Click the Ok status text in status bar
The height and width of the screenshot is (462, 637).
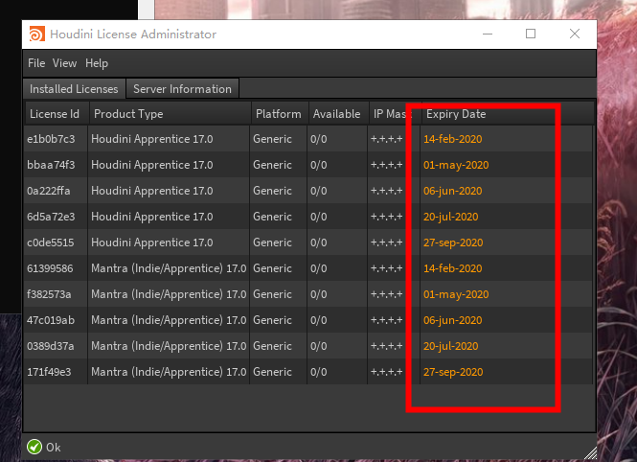54,447
